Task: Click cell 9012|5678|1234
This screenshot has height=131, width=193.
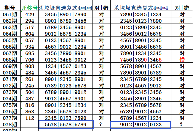Action: [65, 34]
